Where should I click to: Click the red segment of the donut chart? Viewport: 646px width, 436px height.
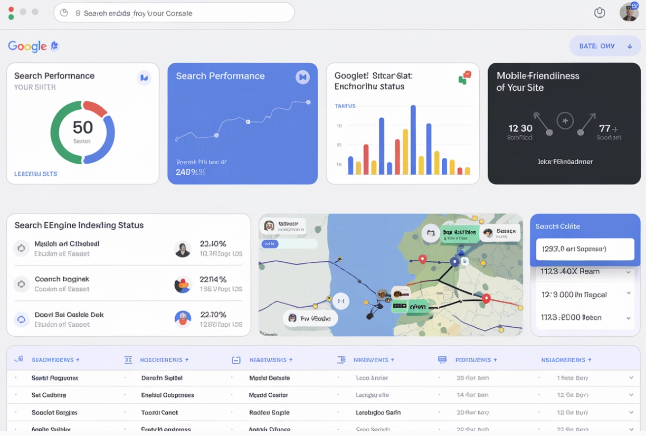point(96,108)
